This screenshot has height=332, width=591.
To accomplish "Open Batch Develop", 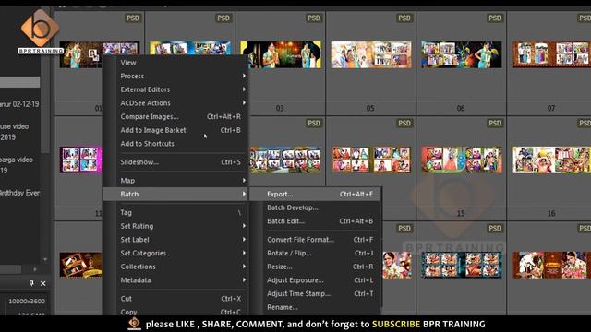I will (315, 207).
